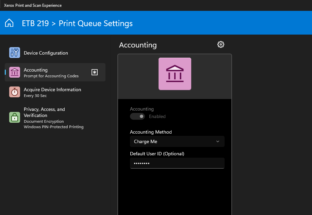Click Windows PIN-Protected Printing text
312x215 pixels.
pos(53,127)
